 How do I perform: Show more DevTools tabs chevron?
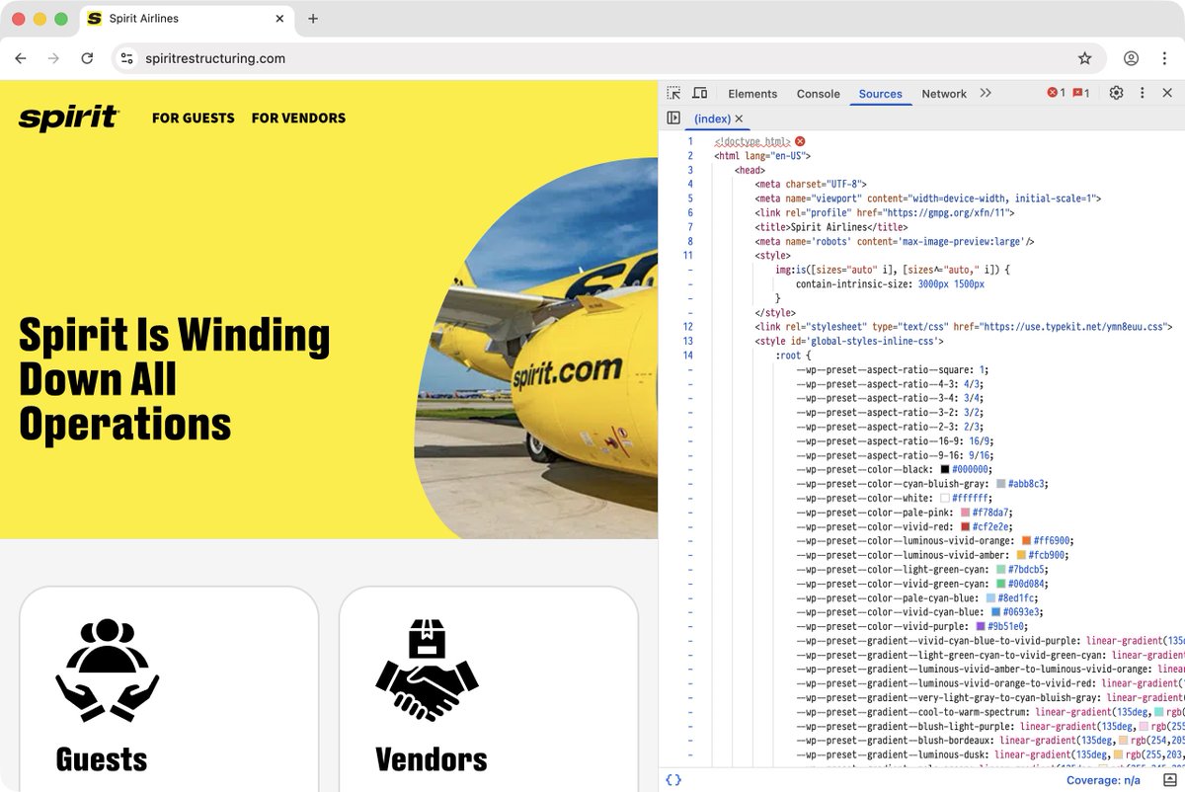point(986,93)
